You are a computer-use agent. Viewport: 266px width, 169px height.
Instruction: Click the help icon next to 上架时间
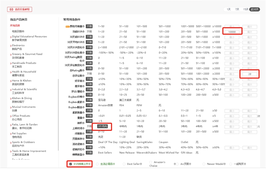(83, 128)
